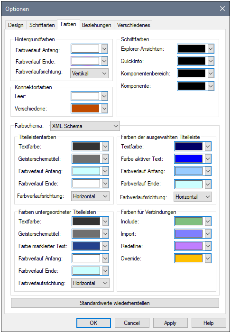This screenshot has width=231, height=333.
Task: Click Textfarbe swatch of ausgewählten Titelleiste
Action: tap(189, 146)
